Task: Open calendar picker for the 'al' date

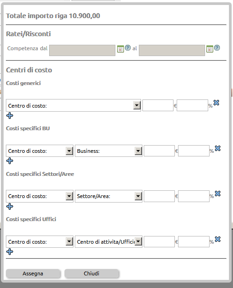Action: (210, 49)
